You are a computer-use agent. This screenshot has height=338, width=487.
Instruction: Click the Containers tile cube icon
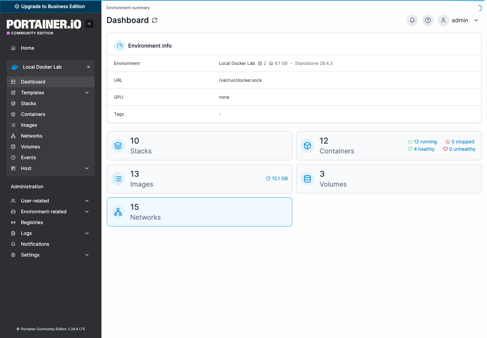(x=307, y=146)
